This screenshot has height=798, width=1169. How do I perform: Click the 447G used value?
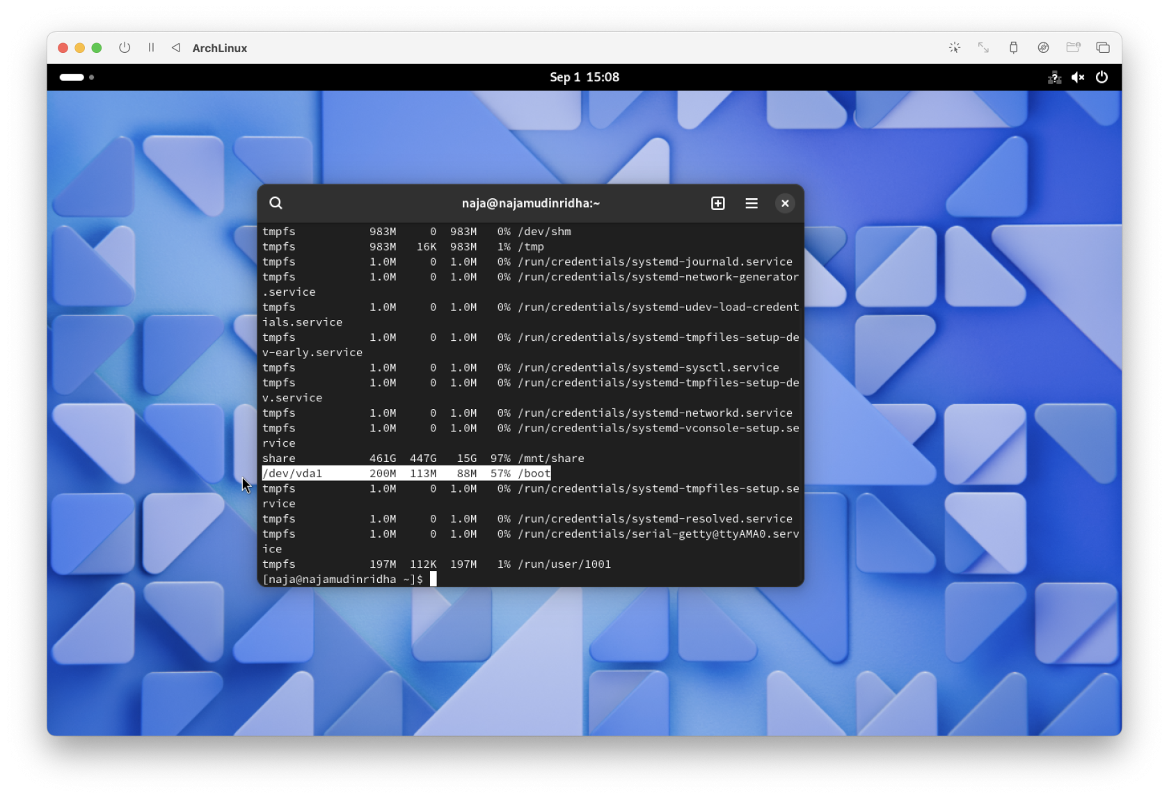(423, 458)
